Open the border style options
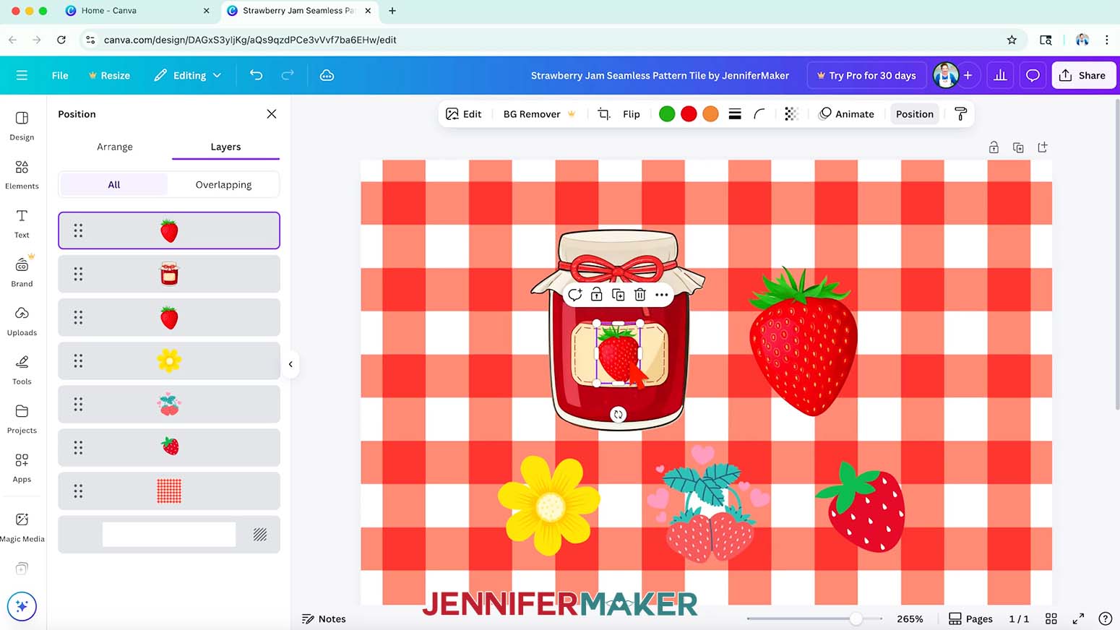The width and height of the screenshot is (1120, 630). [735, 114]
